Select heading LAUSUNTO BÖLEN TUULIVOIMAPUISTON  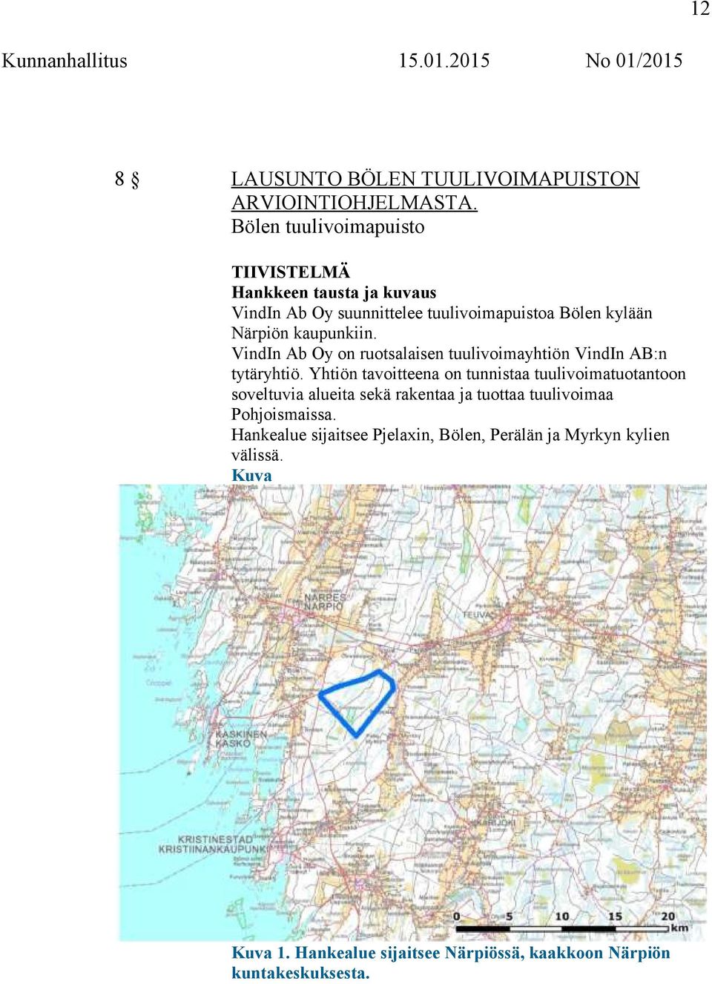(x=435, y=179)
